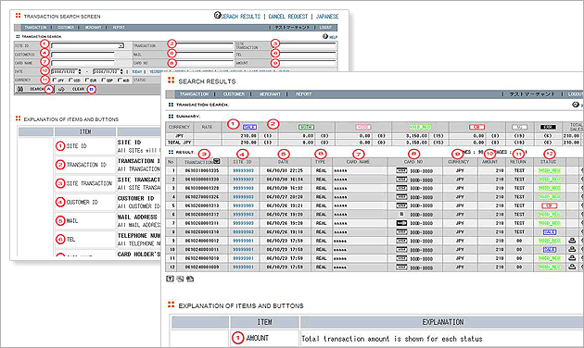584x348 pixels.
Task: Click LOGOUT in search screen menu bar
Action: click(325, 28)
